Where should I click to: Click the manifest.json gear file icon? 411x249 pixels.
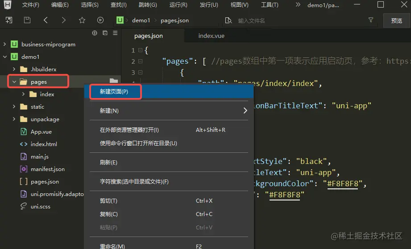(24, 169)
